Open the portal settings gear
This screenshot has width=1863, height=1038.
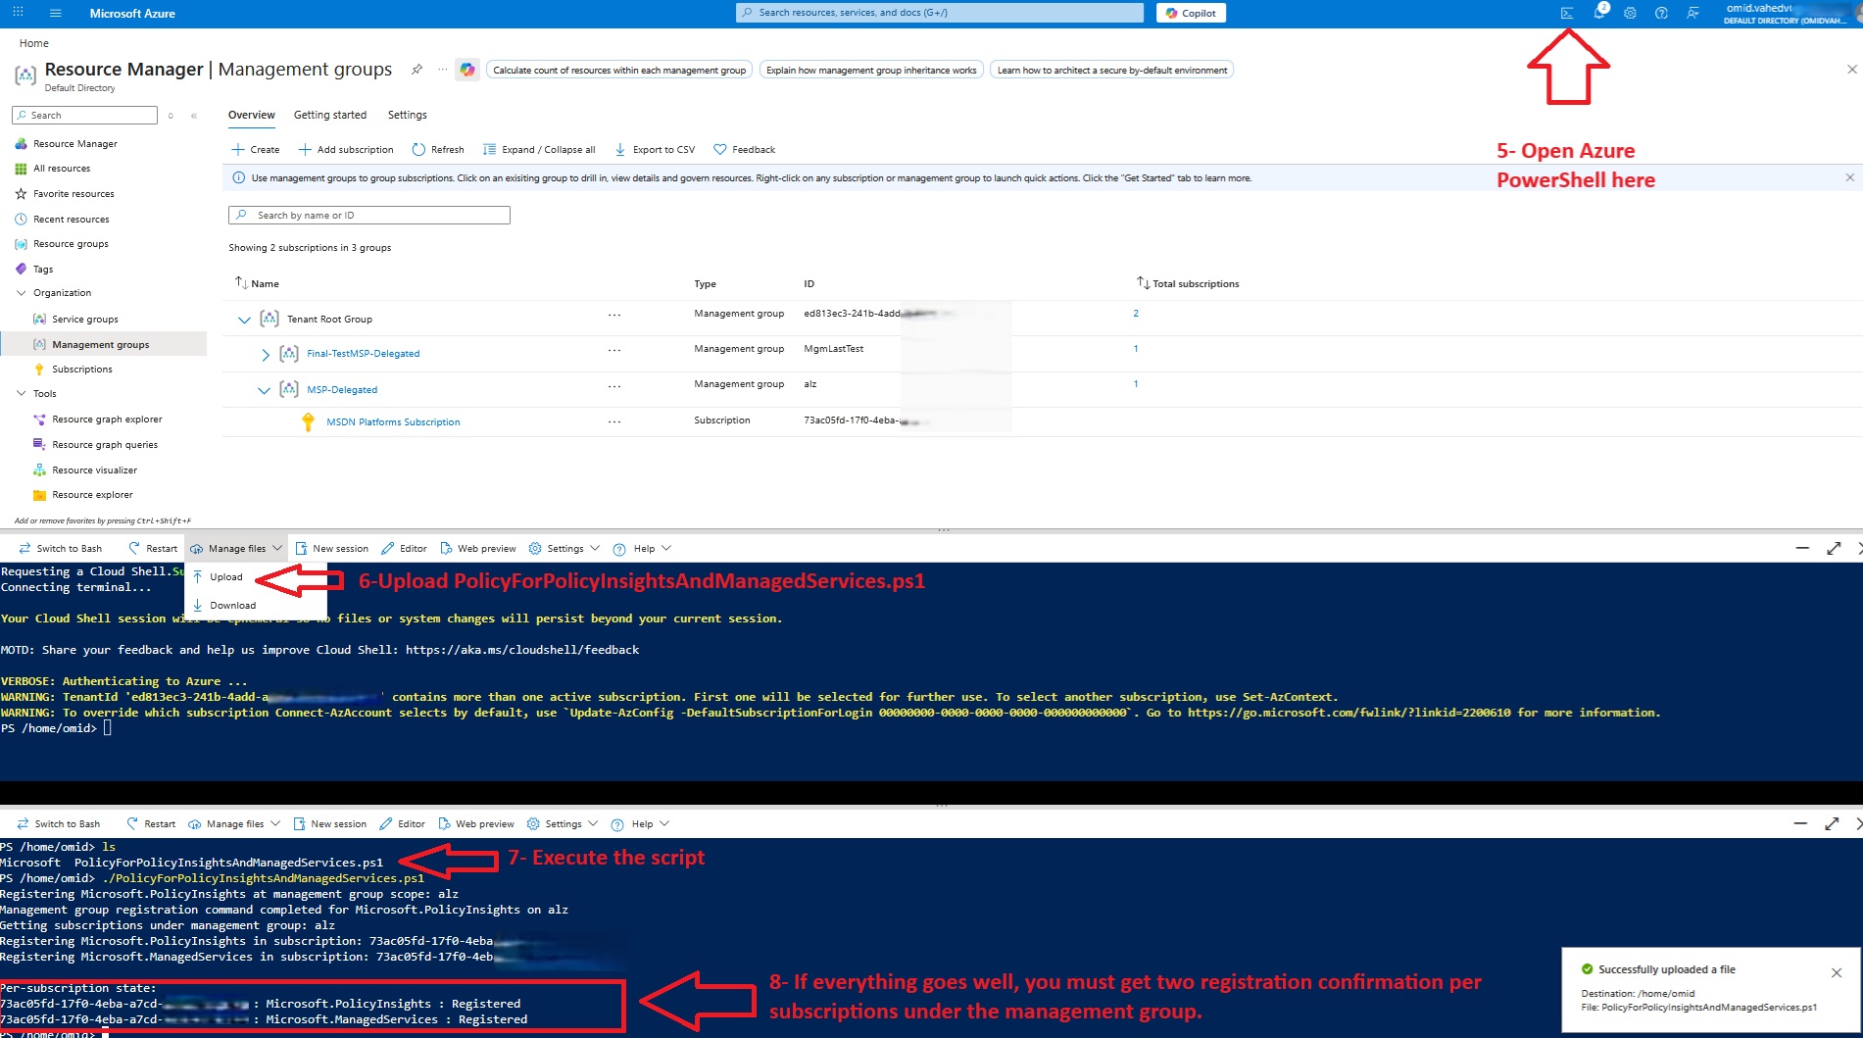click(x=1630, y=13)
